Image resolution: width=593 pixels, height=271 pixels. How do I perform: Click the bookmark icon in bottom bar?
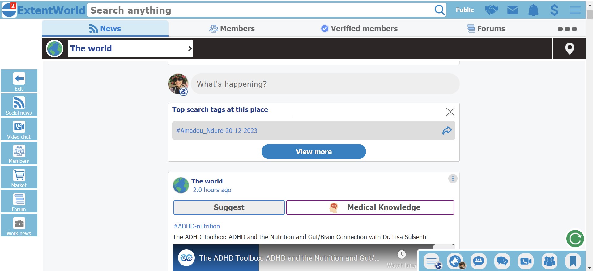(573, 261)
